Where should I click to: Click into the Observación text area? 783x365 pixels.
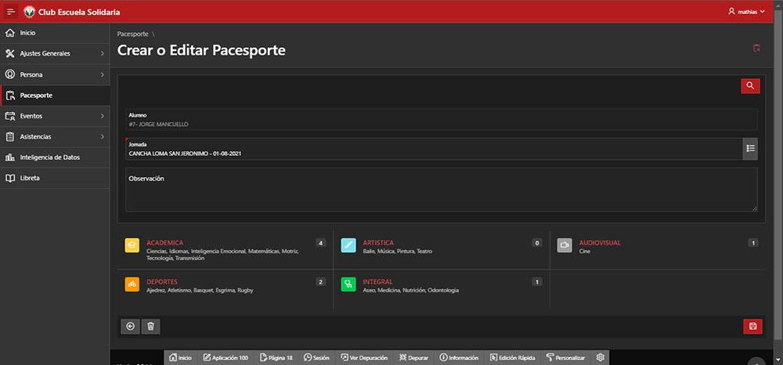click(442, 190)
